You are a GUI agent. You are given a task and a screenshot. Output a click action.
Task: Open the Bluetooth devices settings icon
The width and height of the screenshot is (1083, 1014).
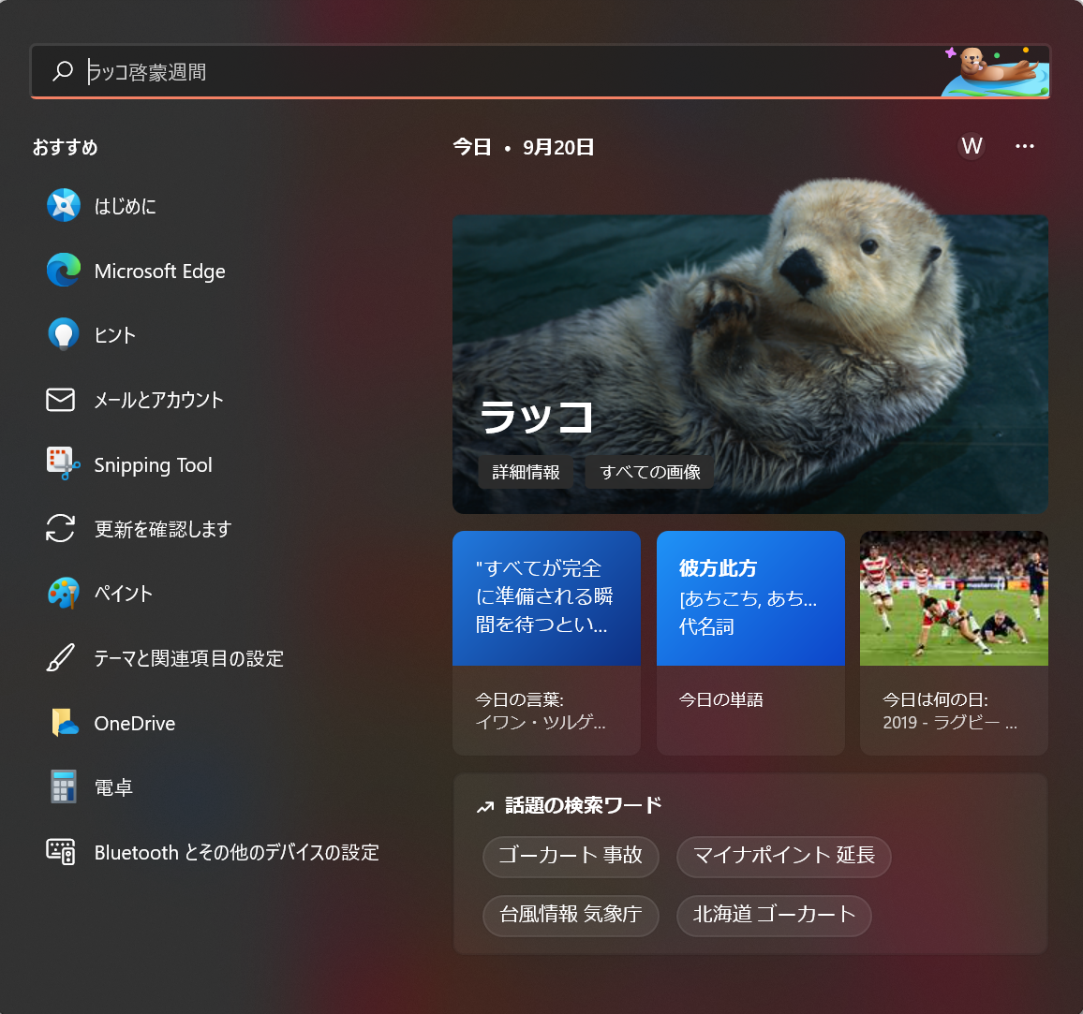[x=61, y=852]
